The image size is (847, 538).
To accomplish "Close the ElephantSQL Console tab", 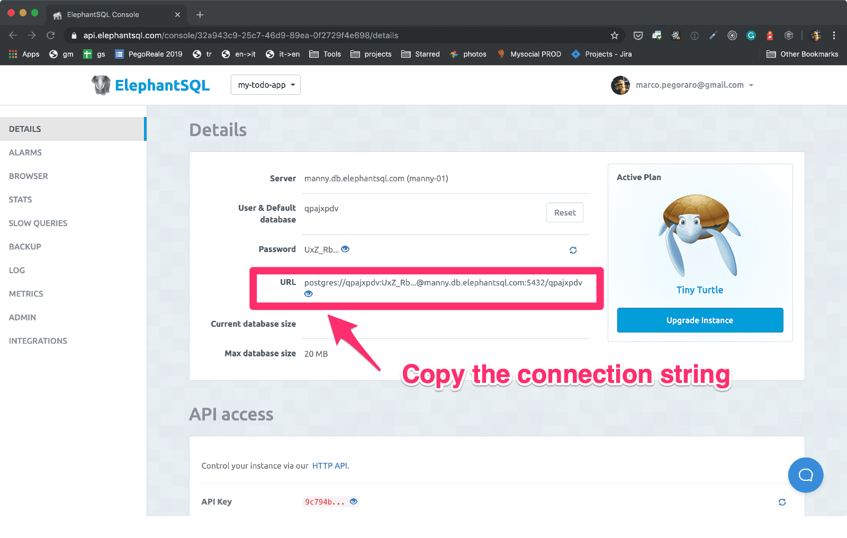I will click(177, 15).
